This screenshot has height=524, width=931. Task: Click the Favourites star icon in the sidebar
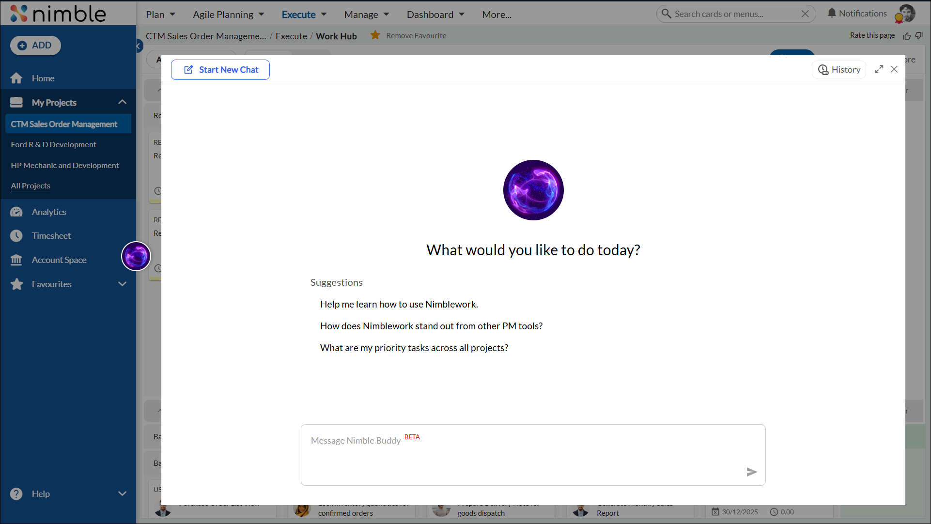coord(16,284)
